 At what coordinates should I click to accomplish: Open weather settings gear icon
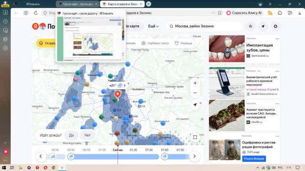(x=275, y=26)
